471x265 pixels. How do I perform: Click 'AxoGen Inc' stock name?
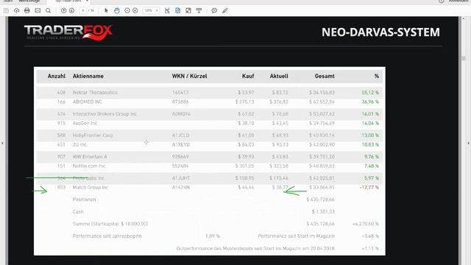point(85,123)
